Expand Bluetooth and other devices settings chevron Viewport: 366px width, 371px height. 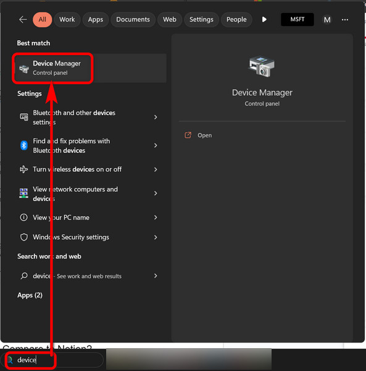tap(156, 117)
